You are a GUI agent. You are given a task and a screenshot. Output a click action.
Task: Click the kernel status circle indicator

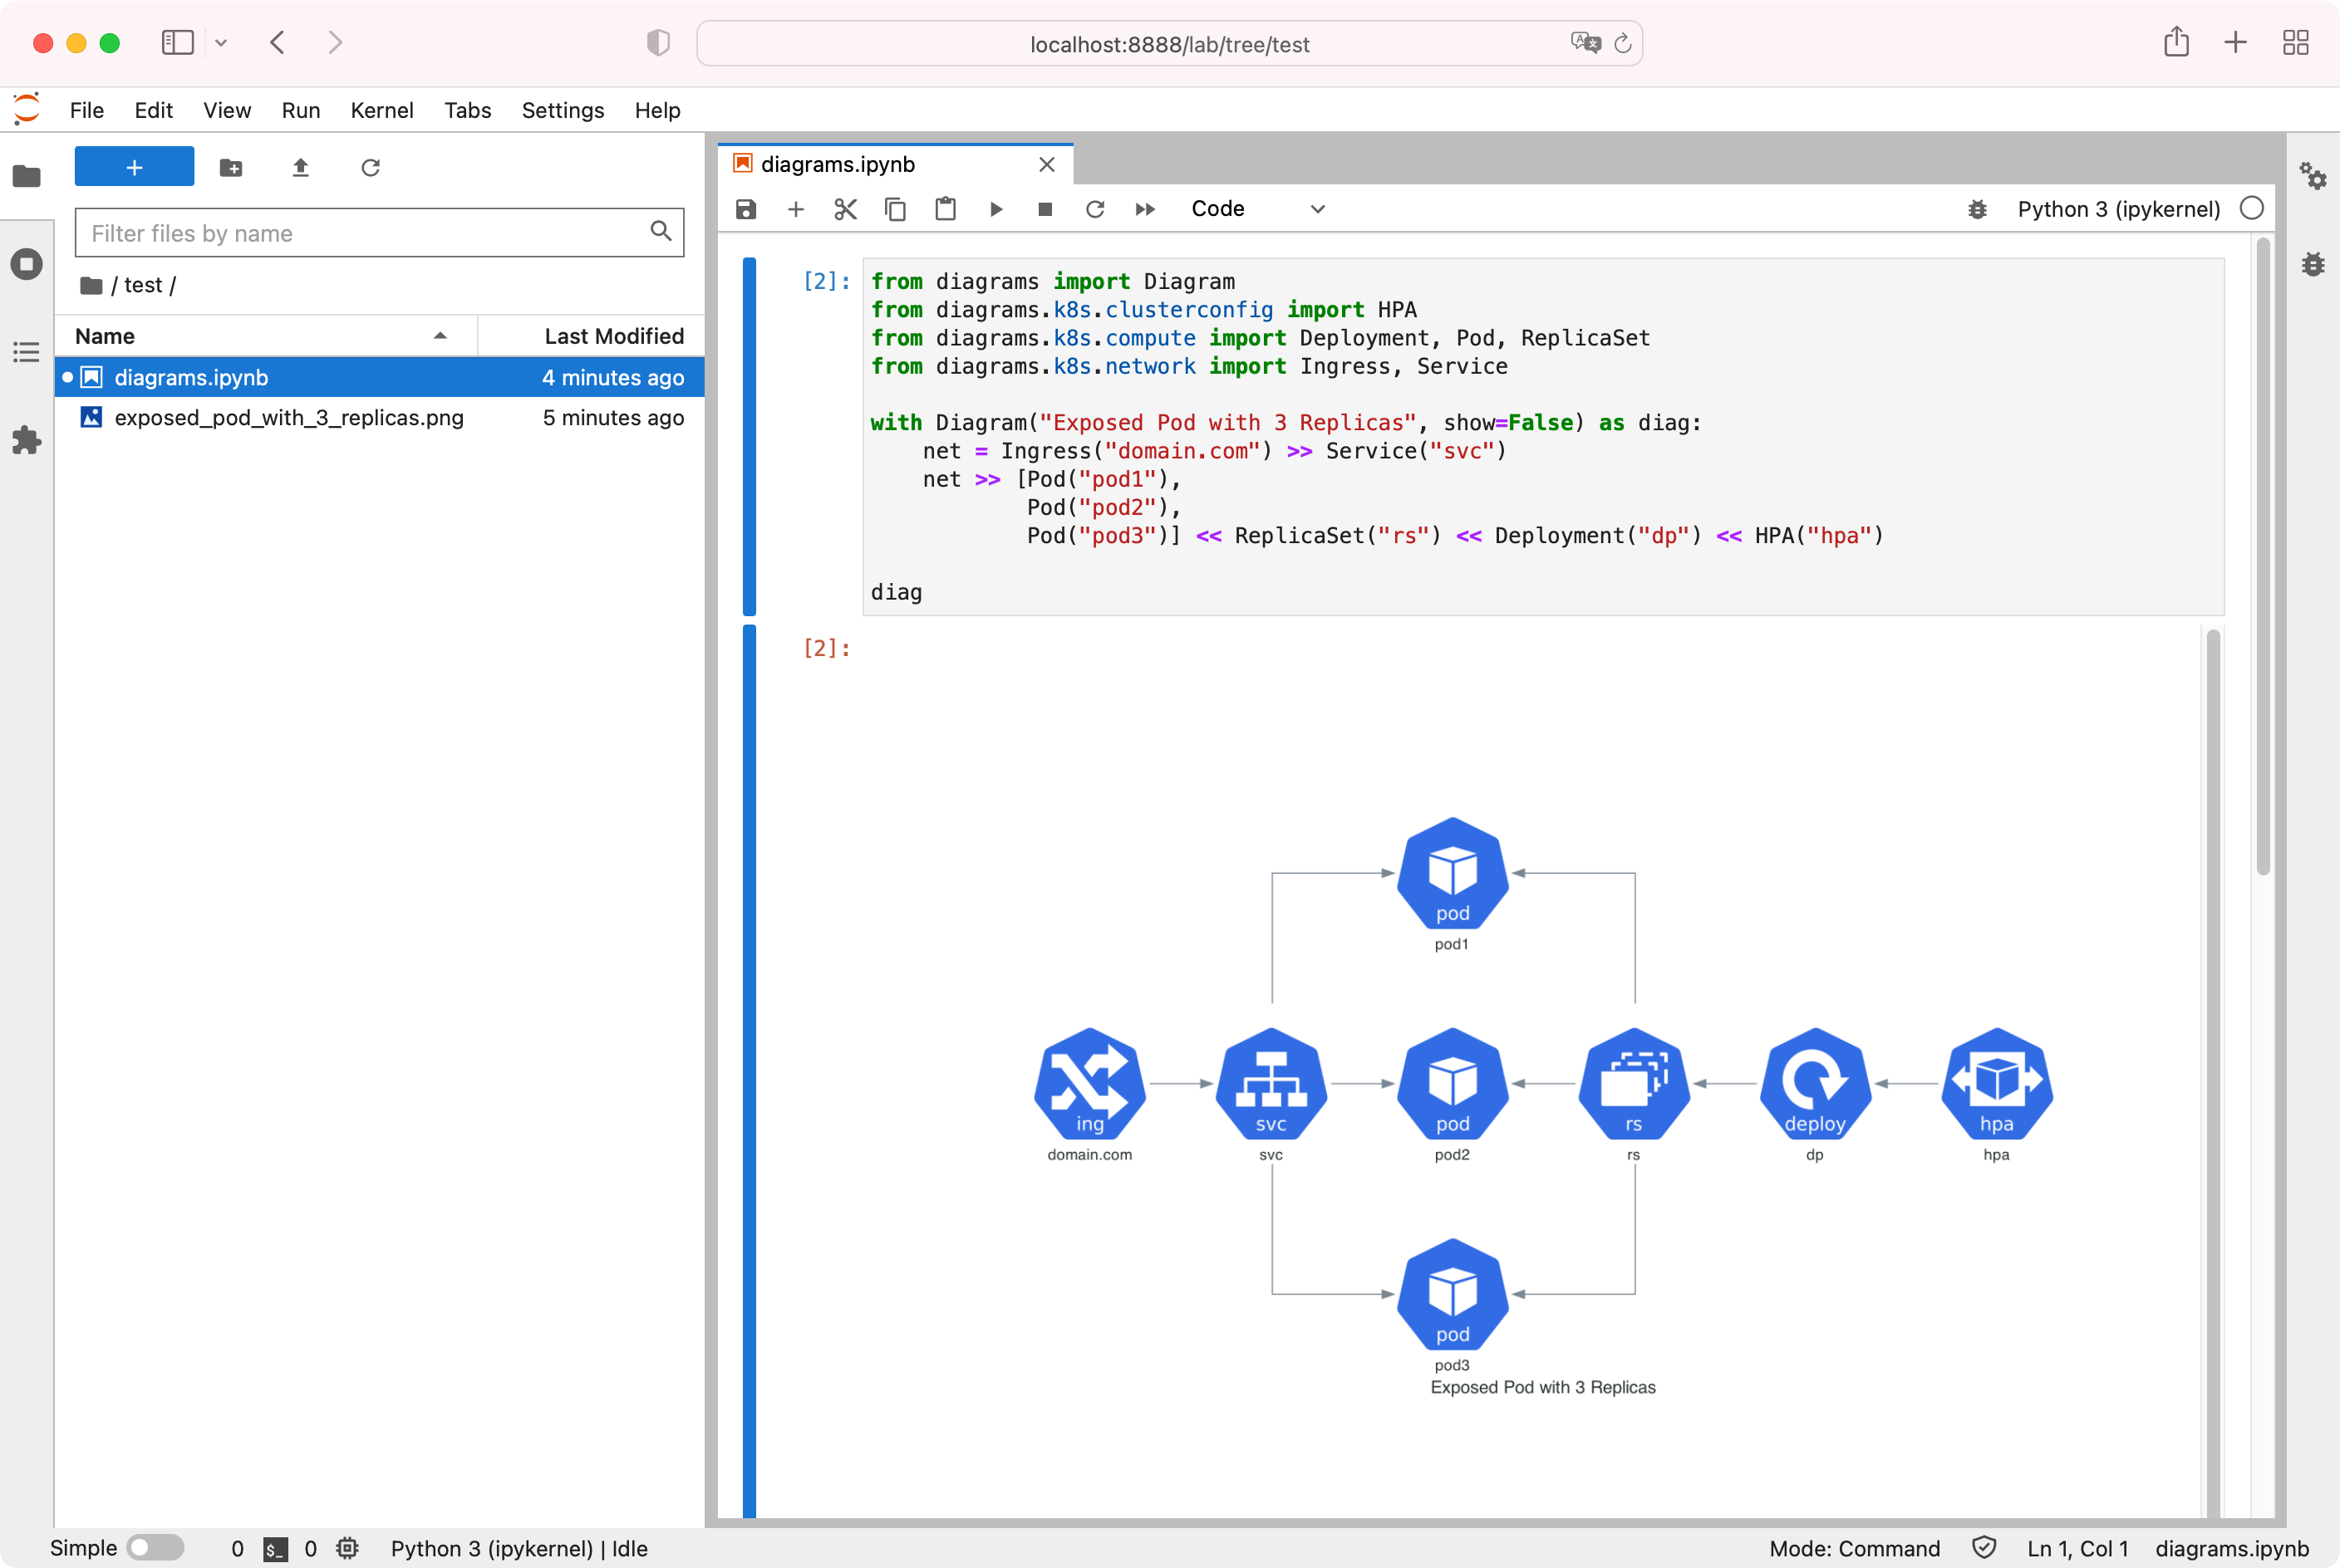point(2251,208)
